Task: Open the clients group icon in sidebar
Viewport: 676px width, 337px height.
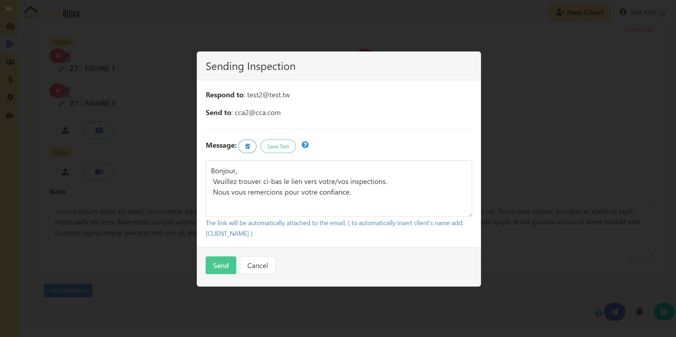Action: [x=10, y=62]
